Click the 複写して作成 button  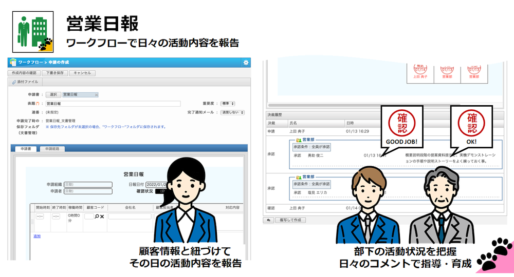point(291,220)
